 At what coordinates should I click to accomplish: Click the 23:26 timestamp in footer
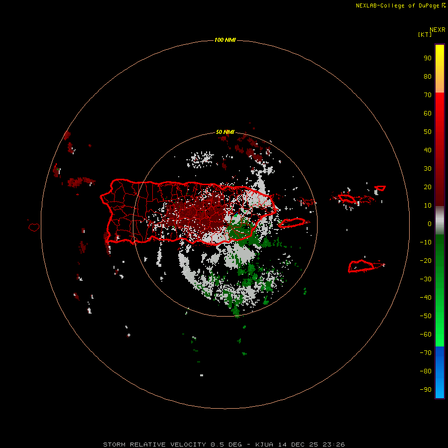(x=334, y=445)
